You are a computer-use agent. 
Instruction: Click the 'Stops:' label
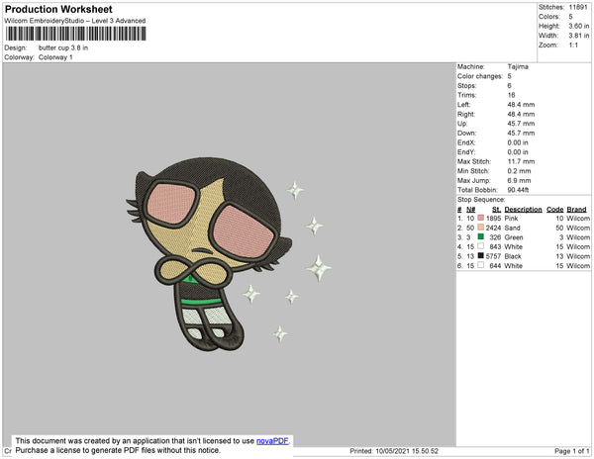coord(466,85)
